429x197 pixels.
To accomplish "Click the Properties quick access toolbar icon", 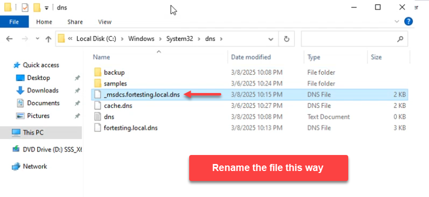I will (x=25, y=7).
